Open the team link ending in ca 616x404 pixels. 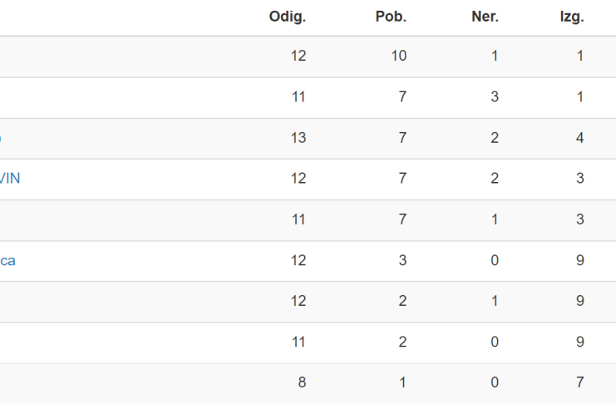[7, 260]
